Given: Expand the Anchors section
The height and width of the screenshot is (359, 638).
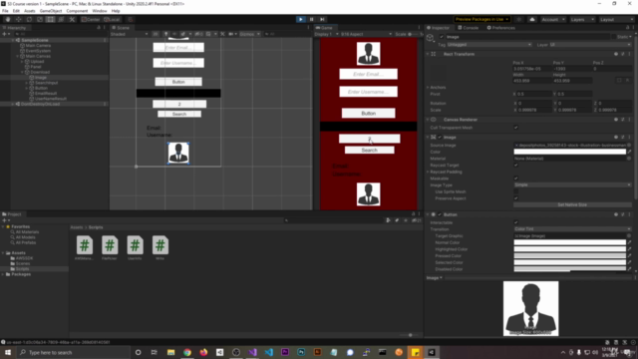Looking at the screenshot, I should pos(428,87).
